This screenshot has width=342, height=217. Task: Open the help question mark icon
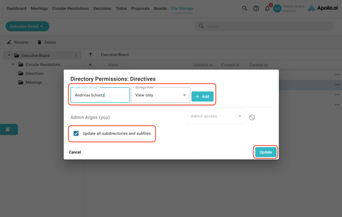coord(256,8)
